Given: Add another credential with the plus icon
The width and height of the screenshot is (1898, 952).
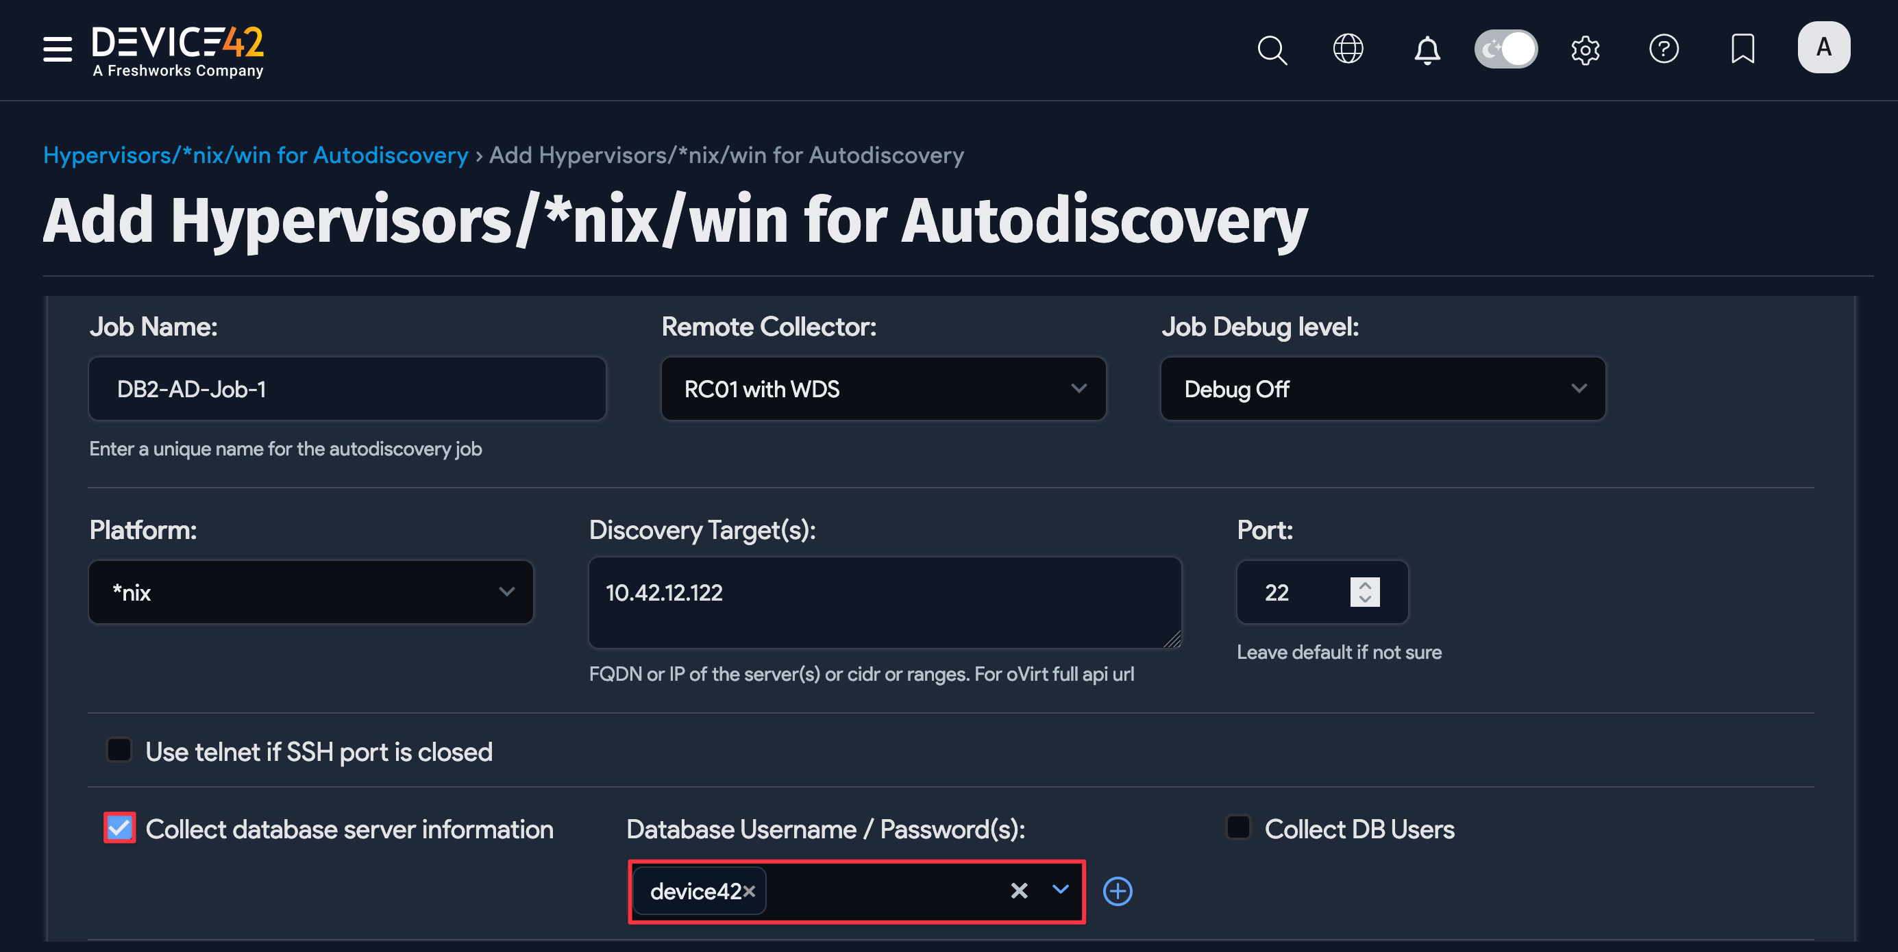Looking at the screenshot, I should pyautogui.click(x=1117, y=892).
